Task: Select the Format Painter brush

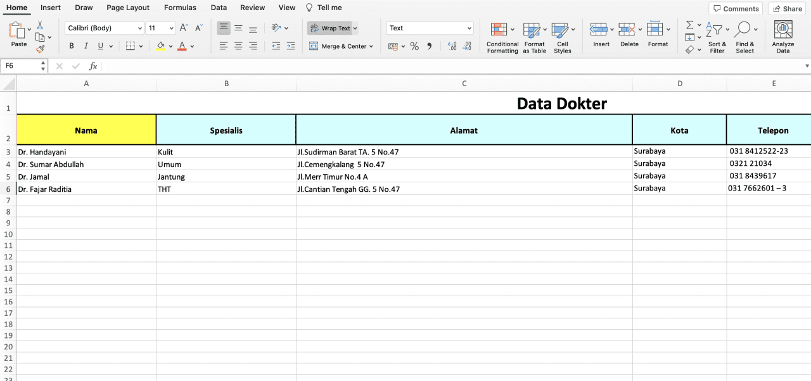Action: coord(40,49)
